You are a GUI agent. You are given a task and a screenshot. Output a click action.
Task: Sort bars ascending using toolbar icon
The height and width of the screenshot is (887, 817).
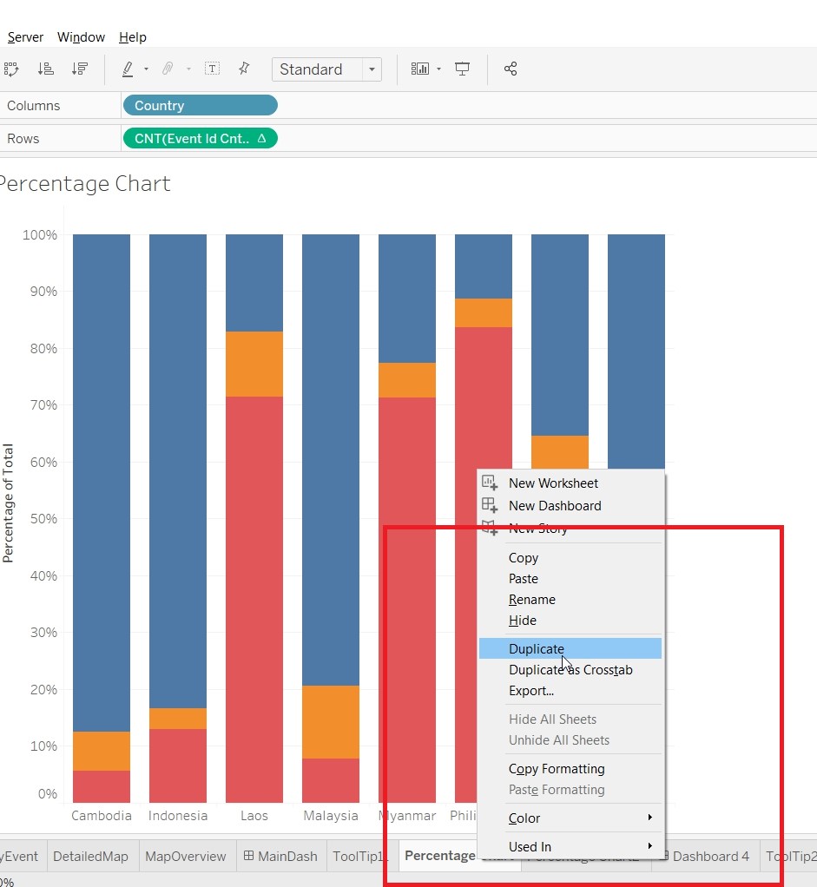click(x=46, y=69)
